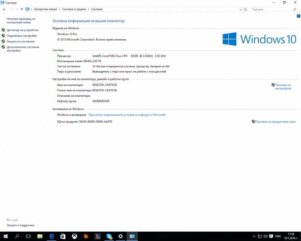This screenshot has height=241, width=301.
Task: Select Система breadcrumb in address bar
Action: coord(97,9)
